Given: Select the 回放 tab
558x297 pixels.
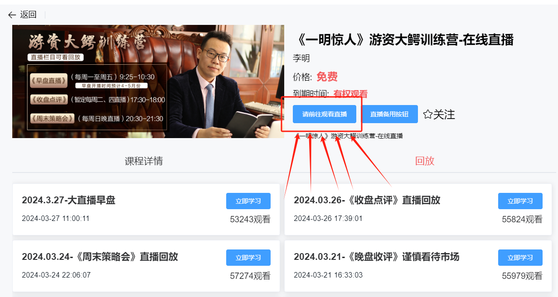Looking at the screenshot, I should (425, 161).
